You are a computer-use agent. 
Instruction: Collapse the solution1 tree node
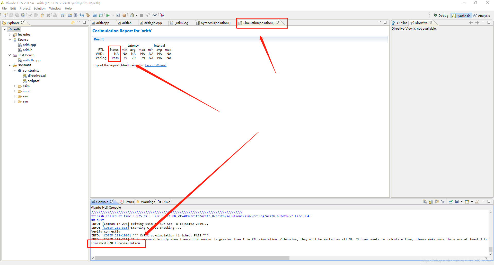click(x=10, y=65)
